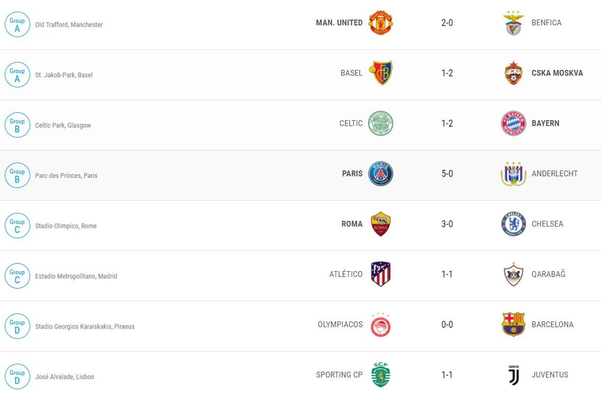Click the Chelsea club badge

pyautogui.click(x=513, y=224)
